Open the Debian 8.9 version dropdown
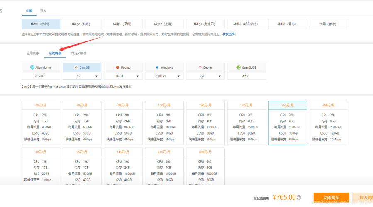Screen dimensions: 373x207 tap(205, 76)
